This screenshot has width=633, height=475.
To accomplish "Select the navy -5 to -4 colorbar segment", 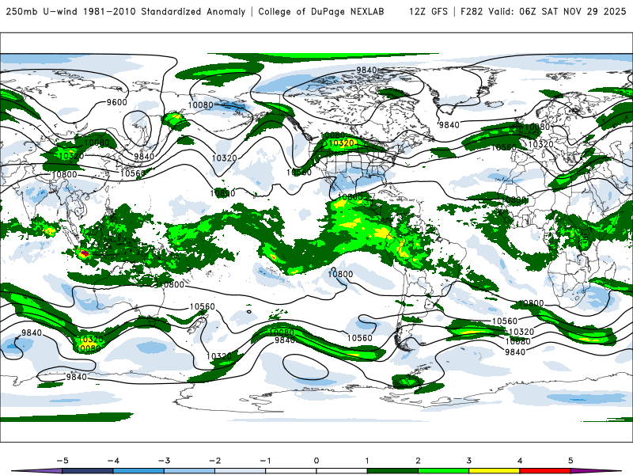I will click(x=87, y=471).
